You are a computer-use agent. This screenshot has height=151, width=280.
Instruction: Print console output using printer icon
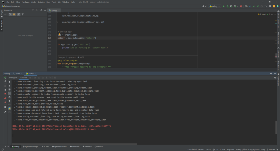[10, 97]
